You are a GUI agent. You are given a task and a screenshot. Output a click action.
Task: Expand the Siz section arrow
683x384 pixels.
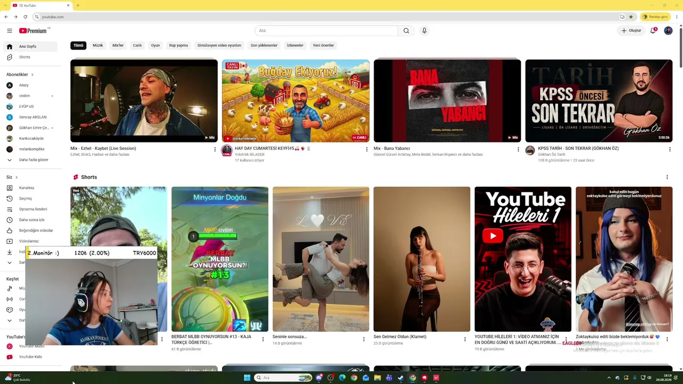pyautogui.click(x=16, y=177)
